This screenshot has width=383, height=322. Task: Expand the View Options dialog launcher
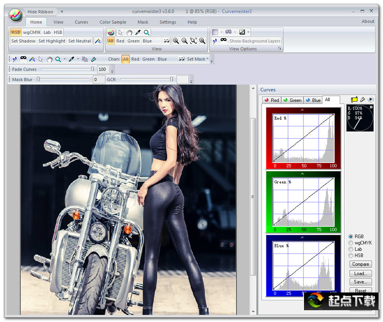280,49
